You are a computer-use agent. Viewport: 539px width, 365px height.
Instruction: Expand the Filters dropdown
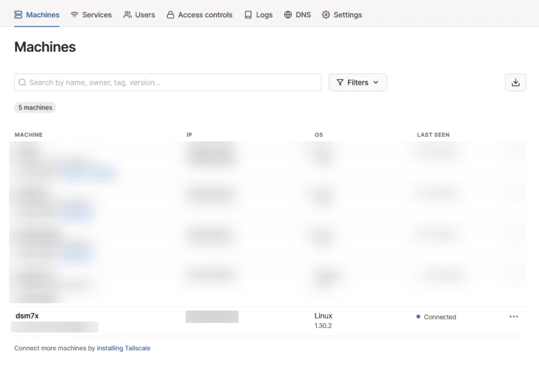[x=358, y=83]
